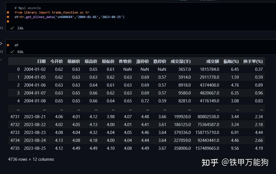Click the orange dot beside the get_klines_data line
Viewport: 276px width, 174px height.
[8, 17]
